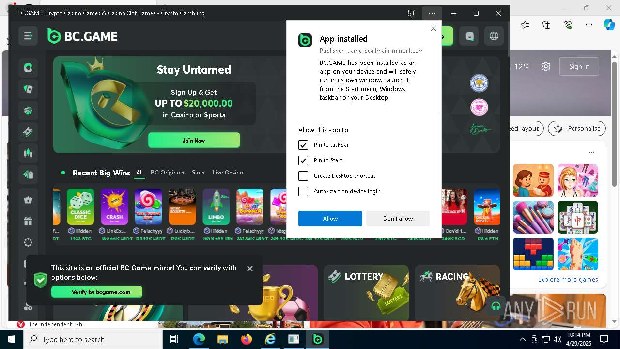
Task: Open the language globe icon
Action: pos(494,36)
